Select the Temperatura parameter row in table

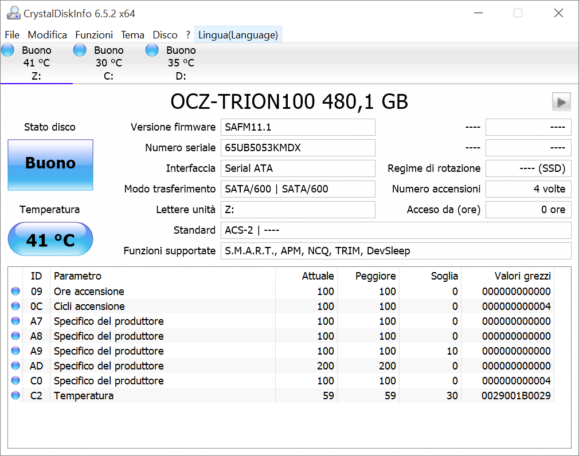pos(281,395)
